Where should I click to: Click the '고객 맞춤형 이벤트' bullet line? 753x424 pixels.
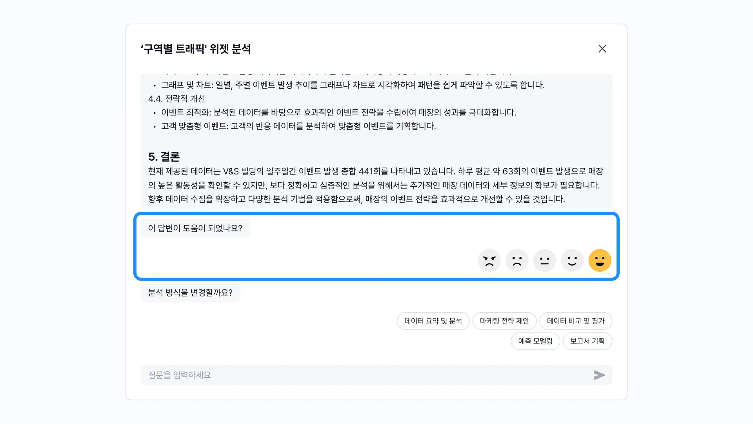coord(298,126)
